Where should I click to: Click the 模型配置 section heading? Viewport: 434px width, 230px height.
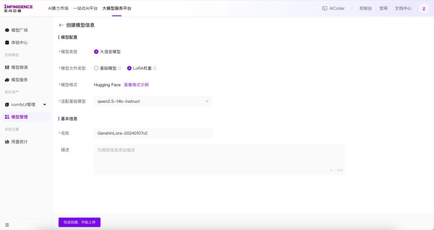69,37
